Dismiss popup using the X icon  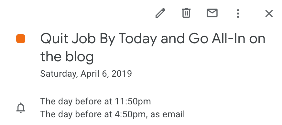pos(269,14)
